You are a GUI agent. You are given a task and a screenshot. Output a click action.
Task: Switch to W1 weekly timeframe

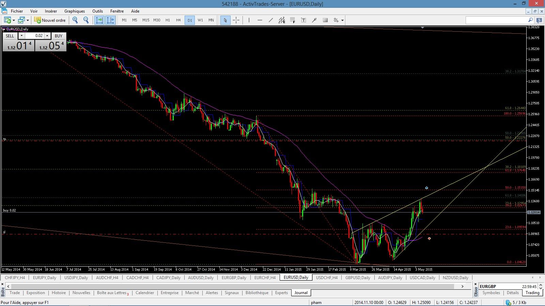pos(200,20)
